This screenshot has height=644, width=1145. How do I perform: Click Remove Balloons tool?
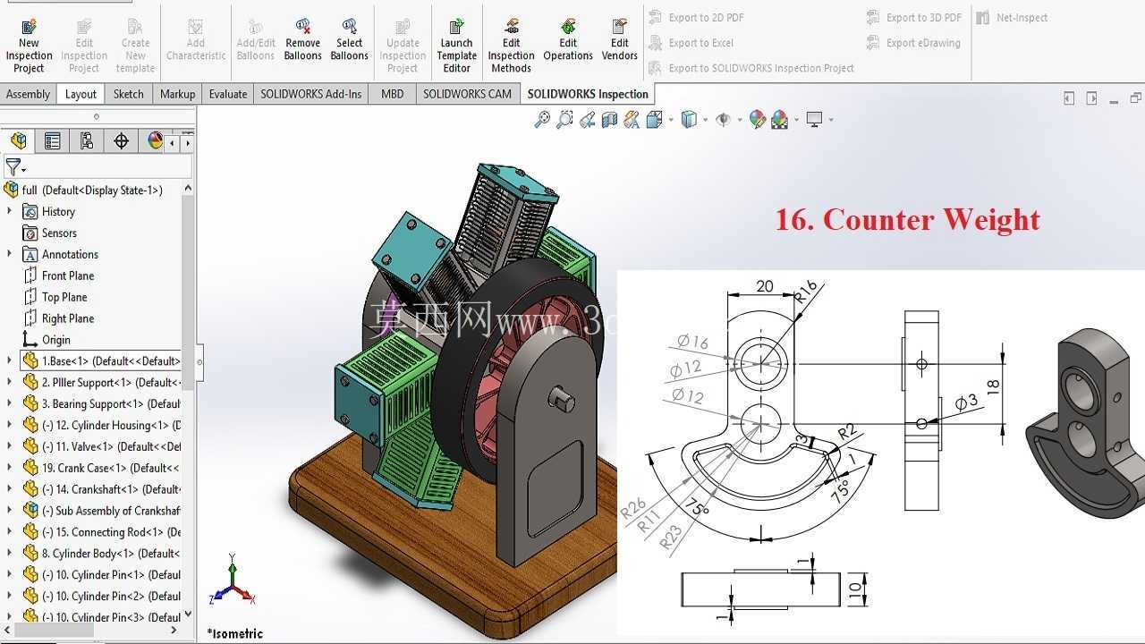(x=303, y=40)
